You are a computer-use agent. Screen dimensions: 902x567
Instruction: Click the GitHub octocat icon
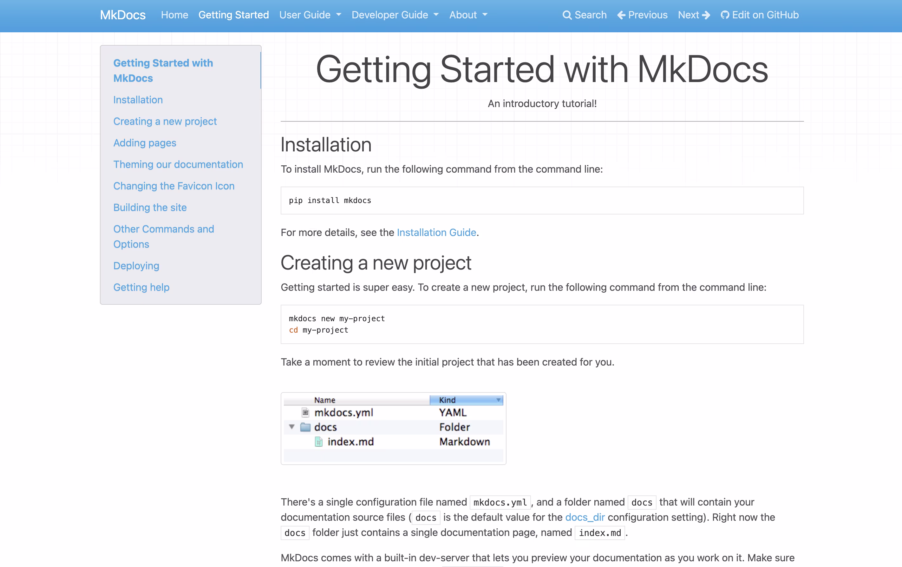pyautogui.click(x=725, y=15)
